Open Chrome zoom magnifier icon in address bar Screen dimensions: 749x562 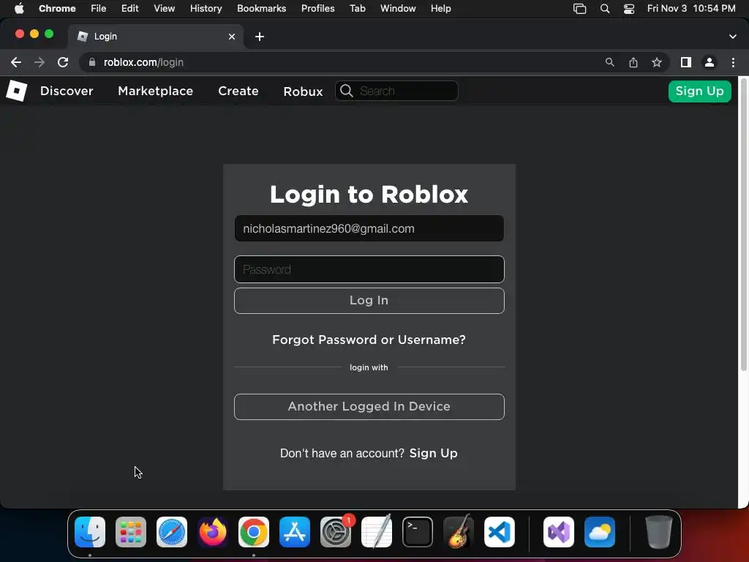[609, 62]
